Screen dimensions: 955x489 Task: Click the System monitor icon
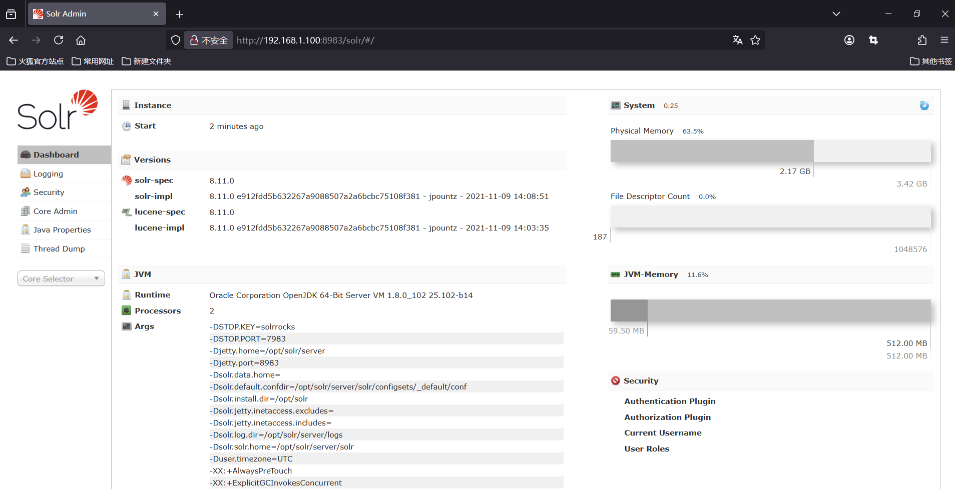point(616,105)
